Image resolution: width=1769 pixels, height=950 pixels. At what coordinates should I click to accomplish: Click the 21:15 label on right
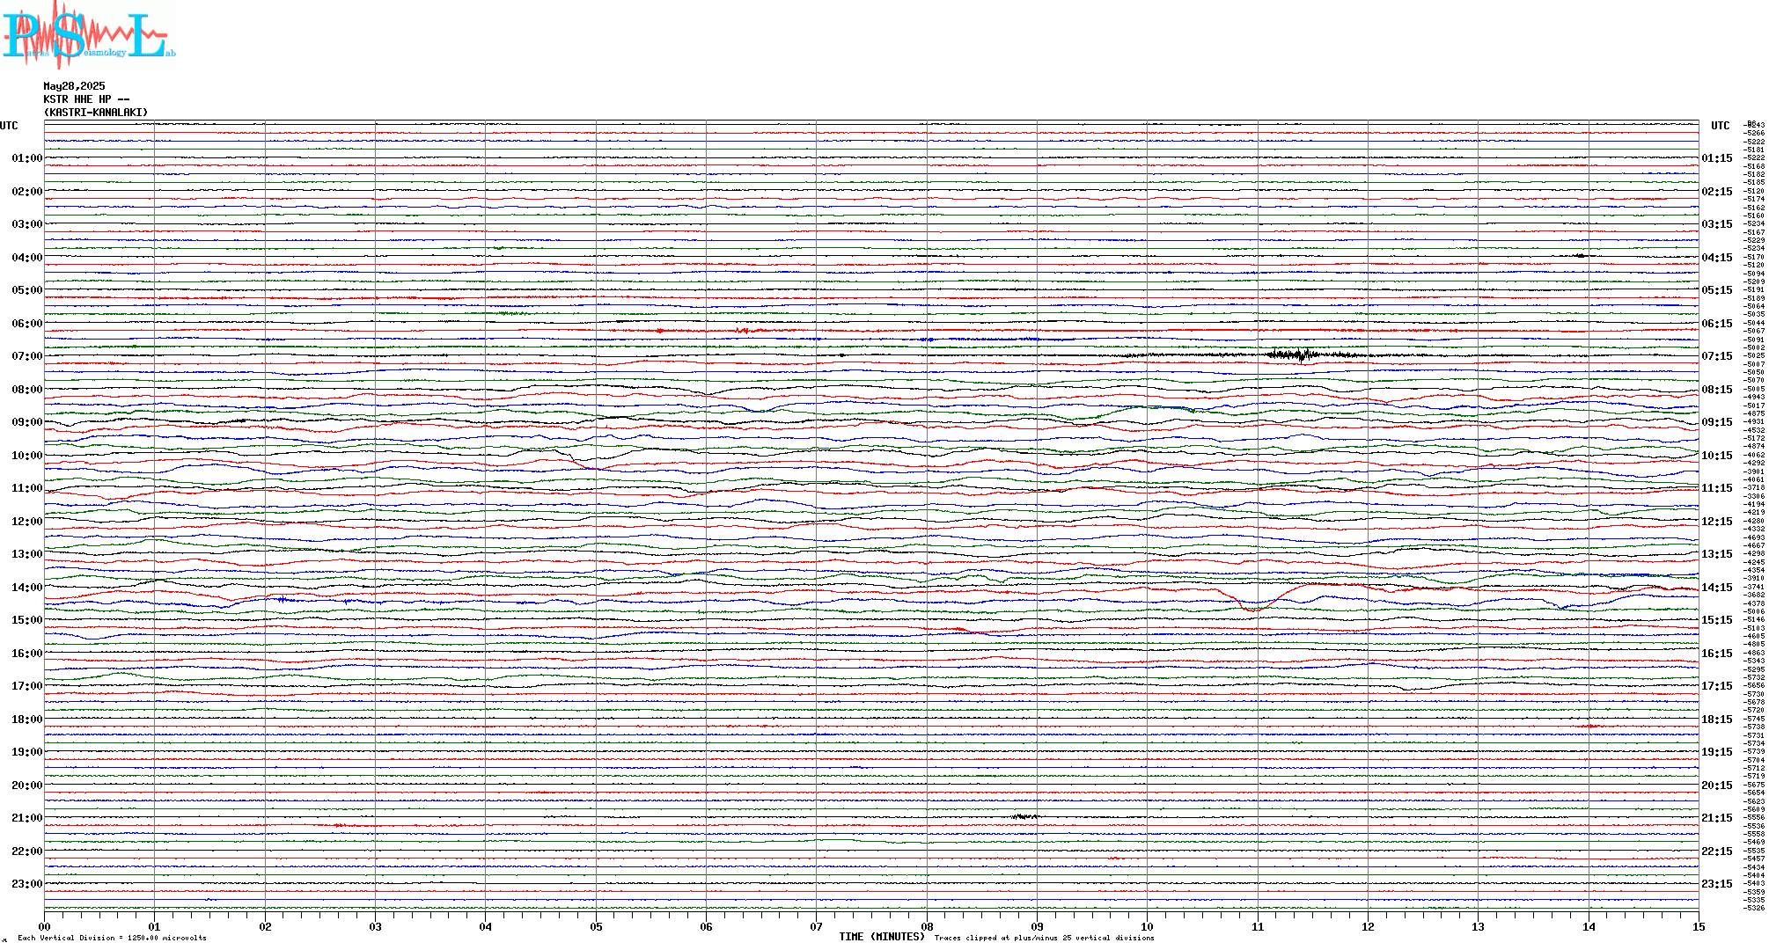tap(1717, 818)
